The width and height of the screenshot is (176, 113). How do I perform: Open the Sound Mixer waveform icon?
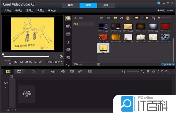coord(63,71)
